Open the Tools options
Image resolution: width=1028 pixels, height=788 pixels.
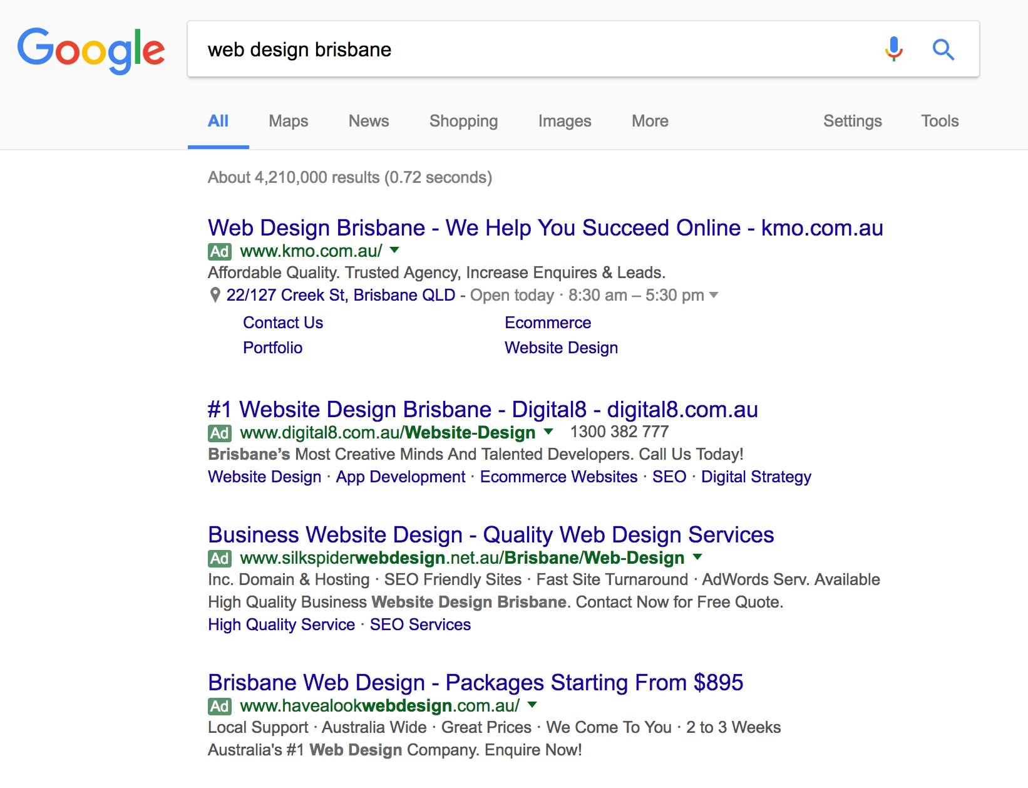(939, 121)
